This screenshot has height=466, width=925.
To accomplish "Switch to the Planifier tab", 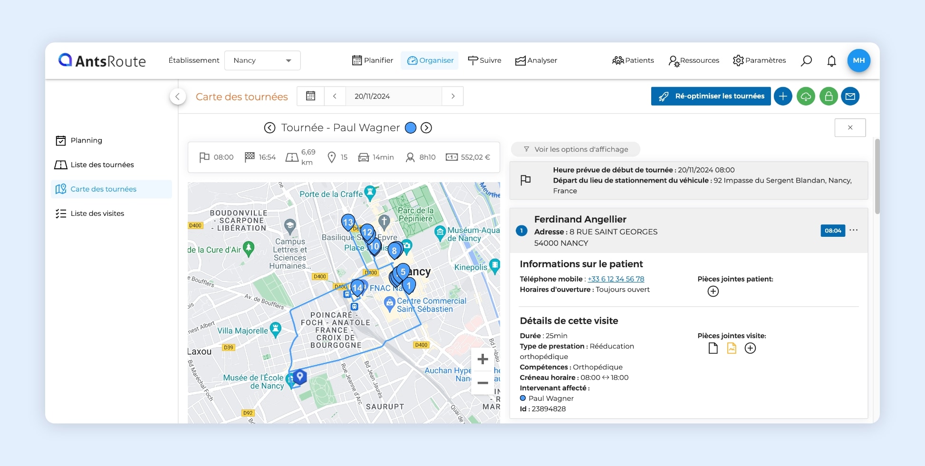I will [x=373, y=60].
